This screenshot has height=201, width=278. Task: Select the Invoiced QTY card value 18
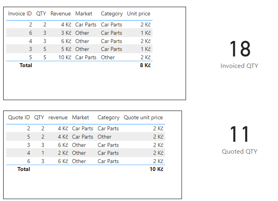(x=240, y=49)
